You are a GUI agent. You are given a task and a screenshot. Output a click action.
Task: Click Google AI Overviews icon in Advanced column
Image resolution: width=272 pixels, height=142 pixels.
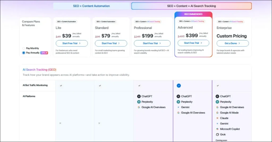(x=178, y=113)
